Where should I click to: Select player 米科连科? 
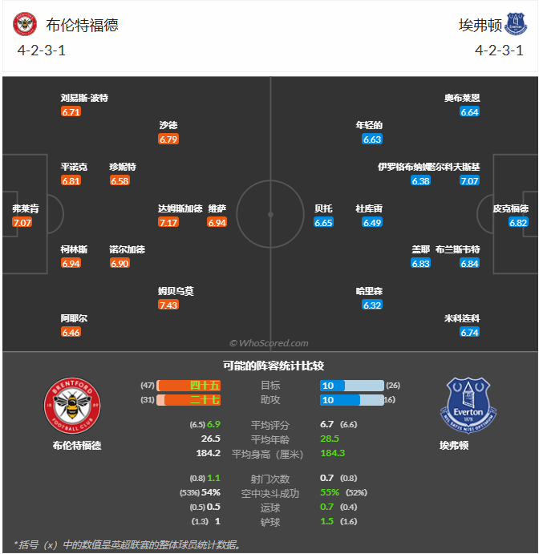click(x=462, y=318)
